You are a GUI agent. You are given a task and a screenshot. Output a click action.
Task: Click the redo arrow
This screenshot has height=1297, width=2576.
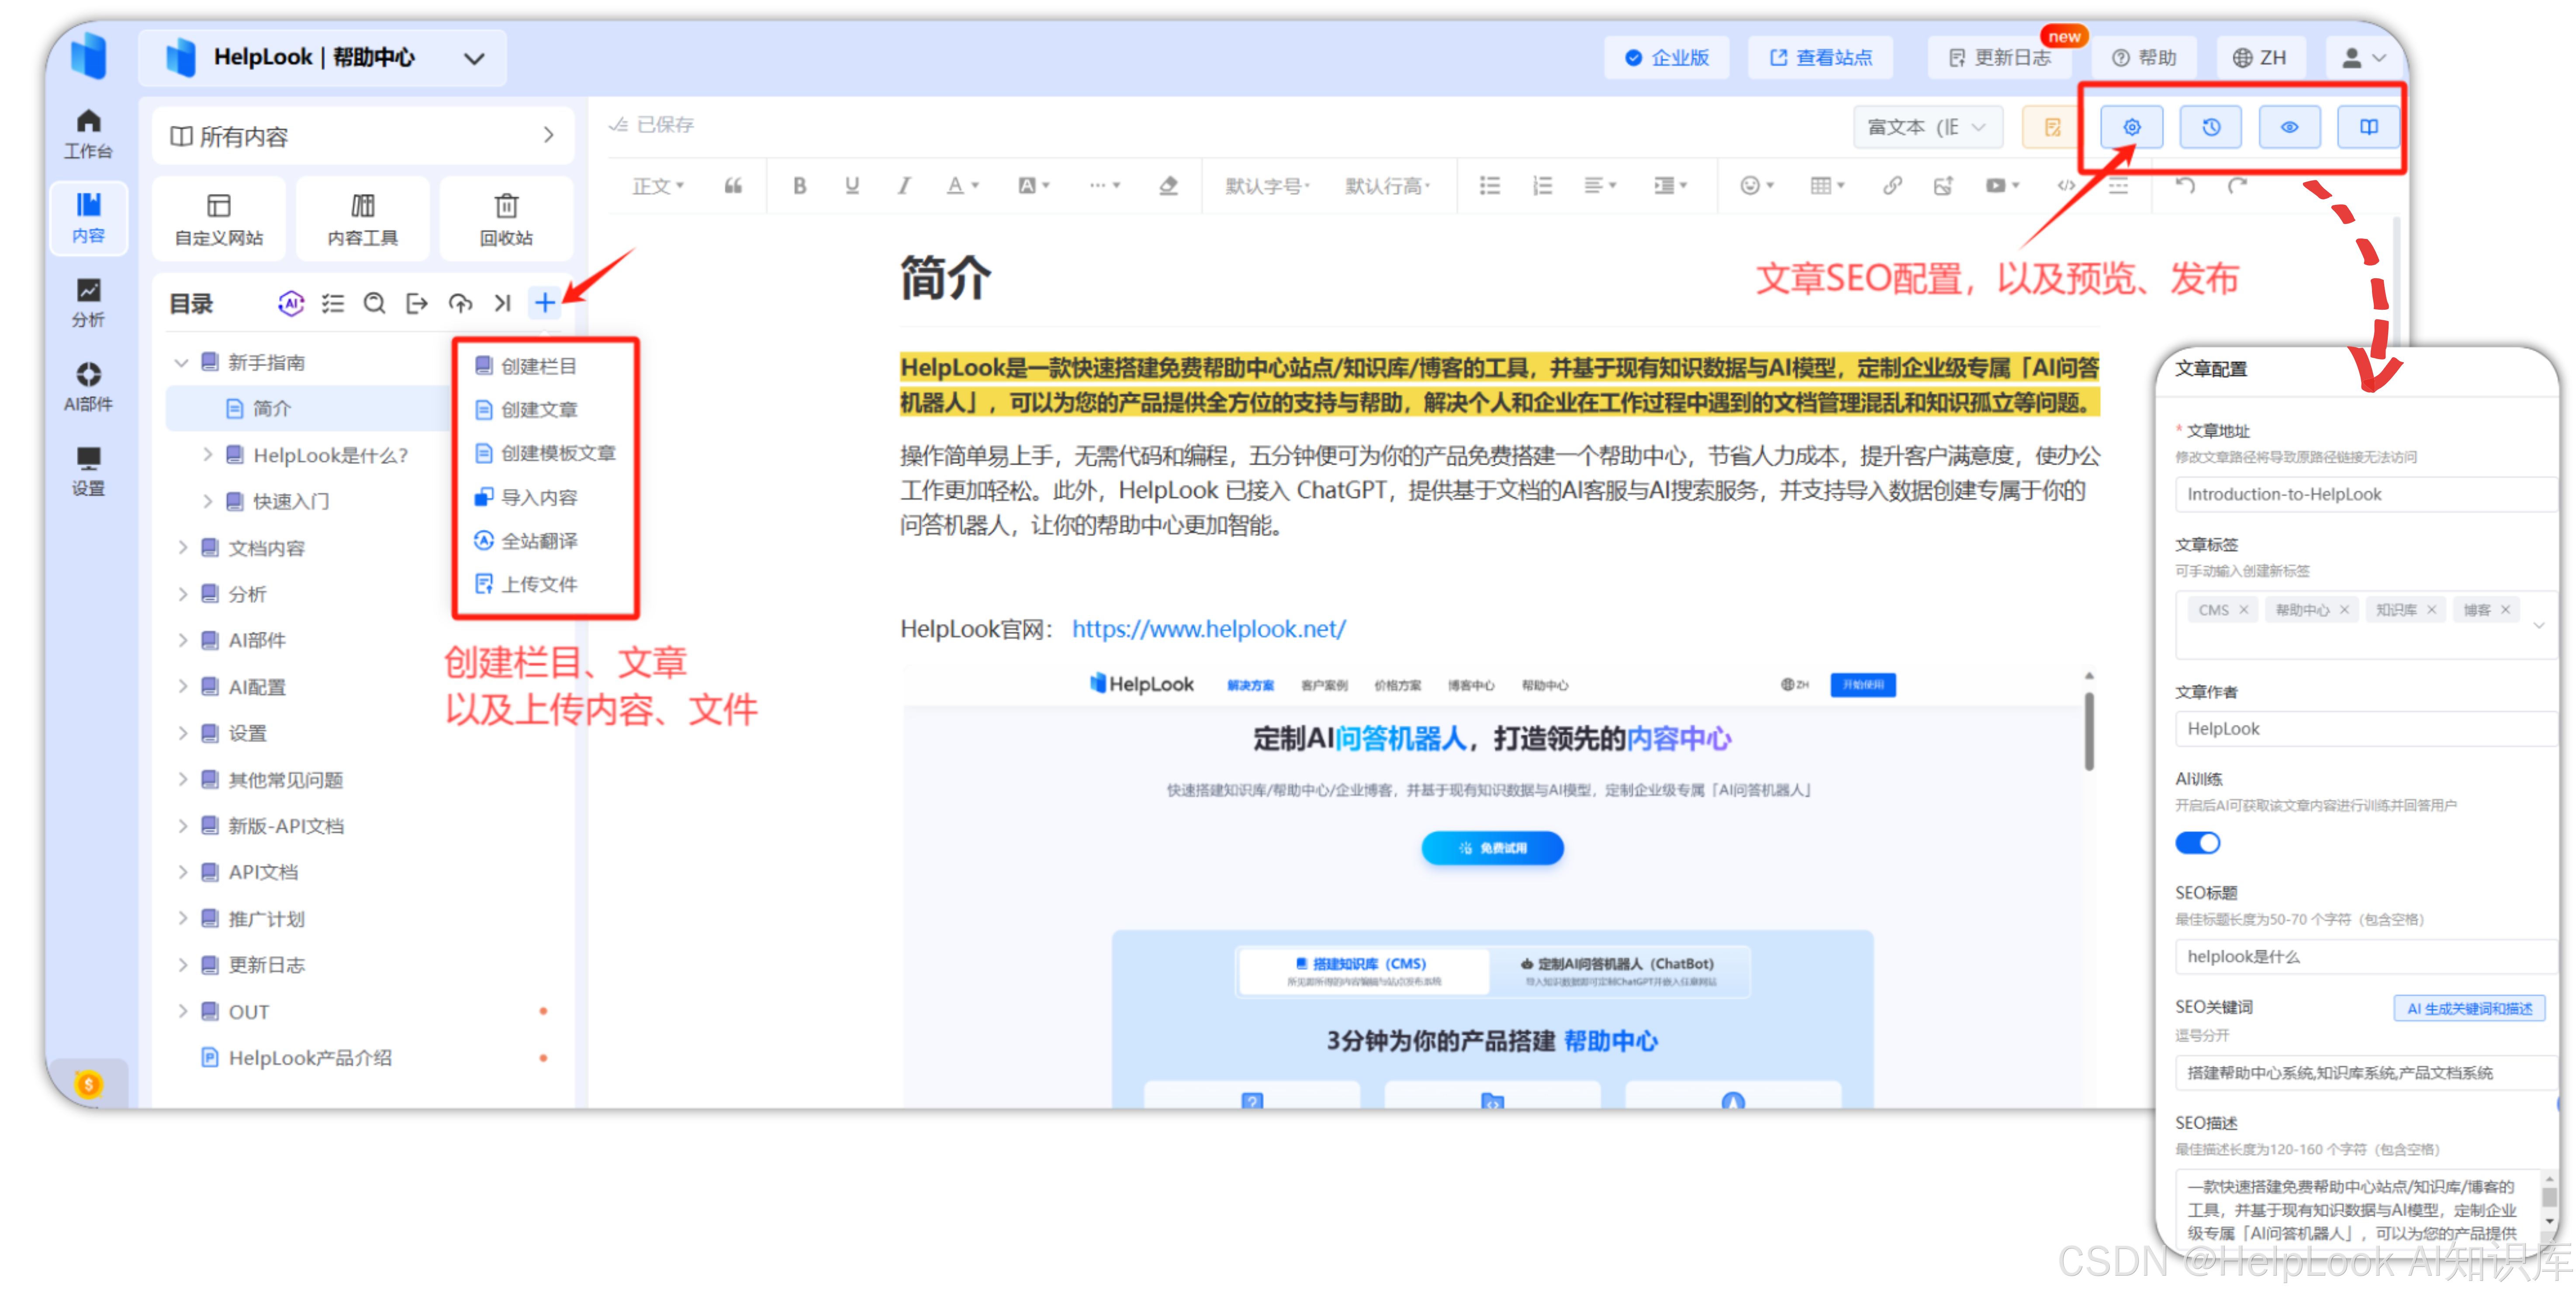2238,186
